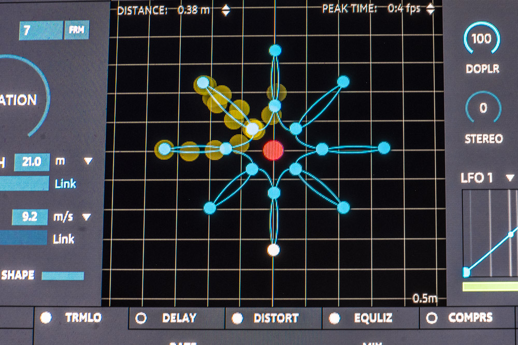The width and height of the screenshot is (518, 345).
Task: Open the DELAY tab
Action: [177, 319]
